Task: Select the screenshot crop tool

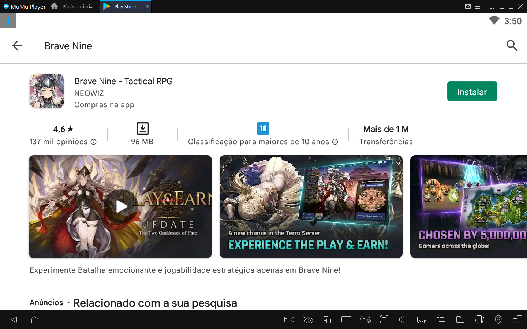Action: (x=441, y=319)
